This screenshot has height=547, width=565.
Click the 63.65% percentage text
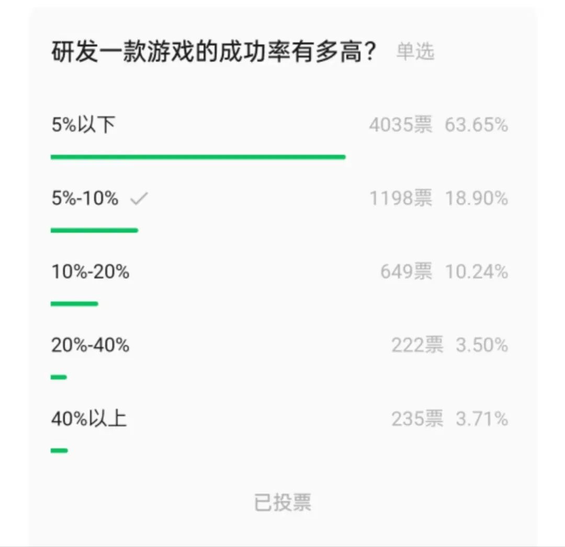(x=477, y=125)
